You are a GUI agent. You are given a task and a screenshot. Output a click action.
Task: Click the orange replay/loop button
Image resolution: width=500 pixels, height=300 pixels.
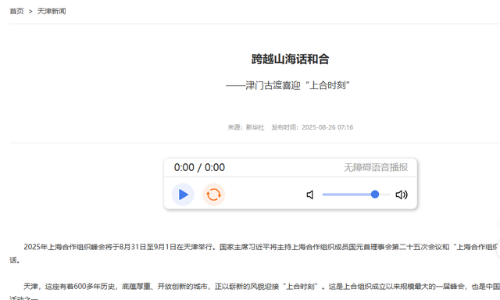[x=213, y=195]
